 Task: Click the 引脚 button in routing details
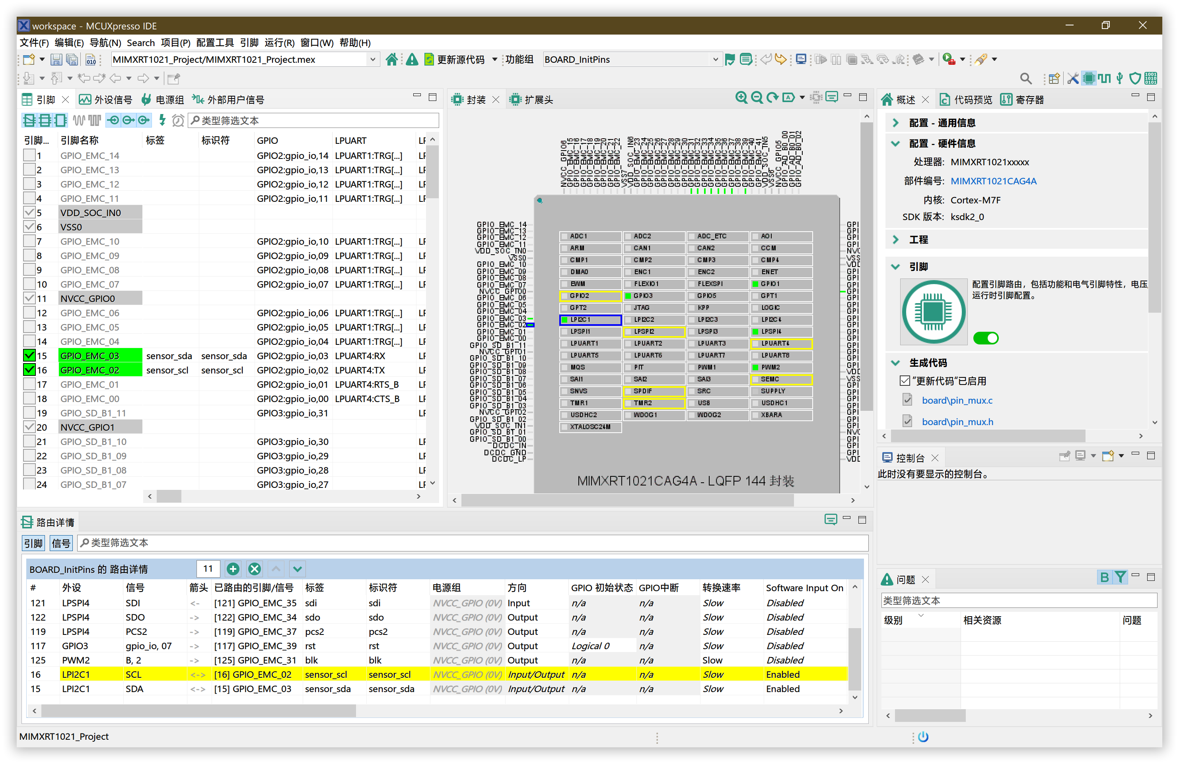[x=33, y=544]
